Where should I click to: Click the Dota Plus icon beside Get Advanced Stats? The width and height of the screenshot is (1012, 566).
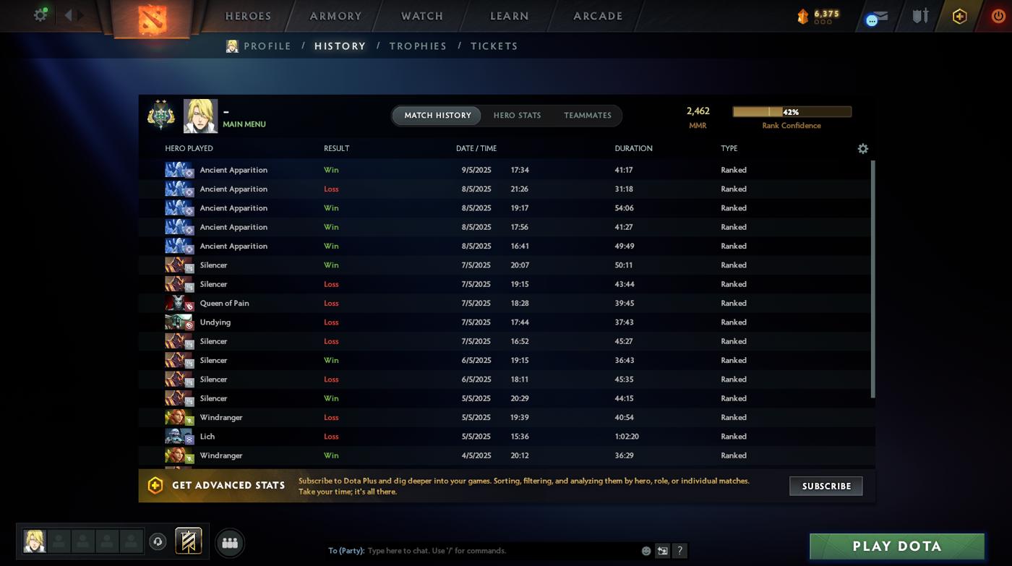click(155, 486)
